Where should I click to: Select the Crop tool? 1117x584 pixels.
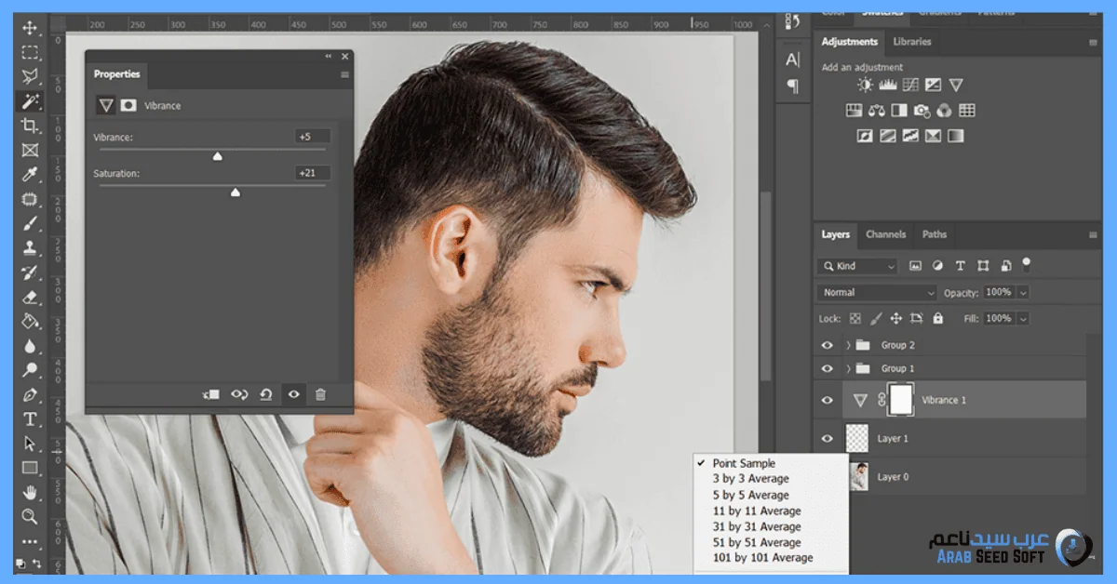(30, 126)
